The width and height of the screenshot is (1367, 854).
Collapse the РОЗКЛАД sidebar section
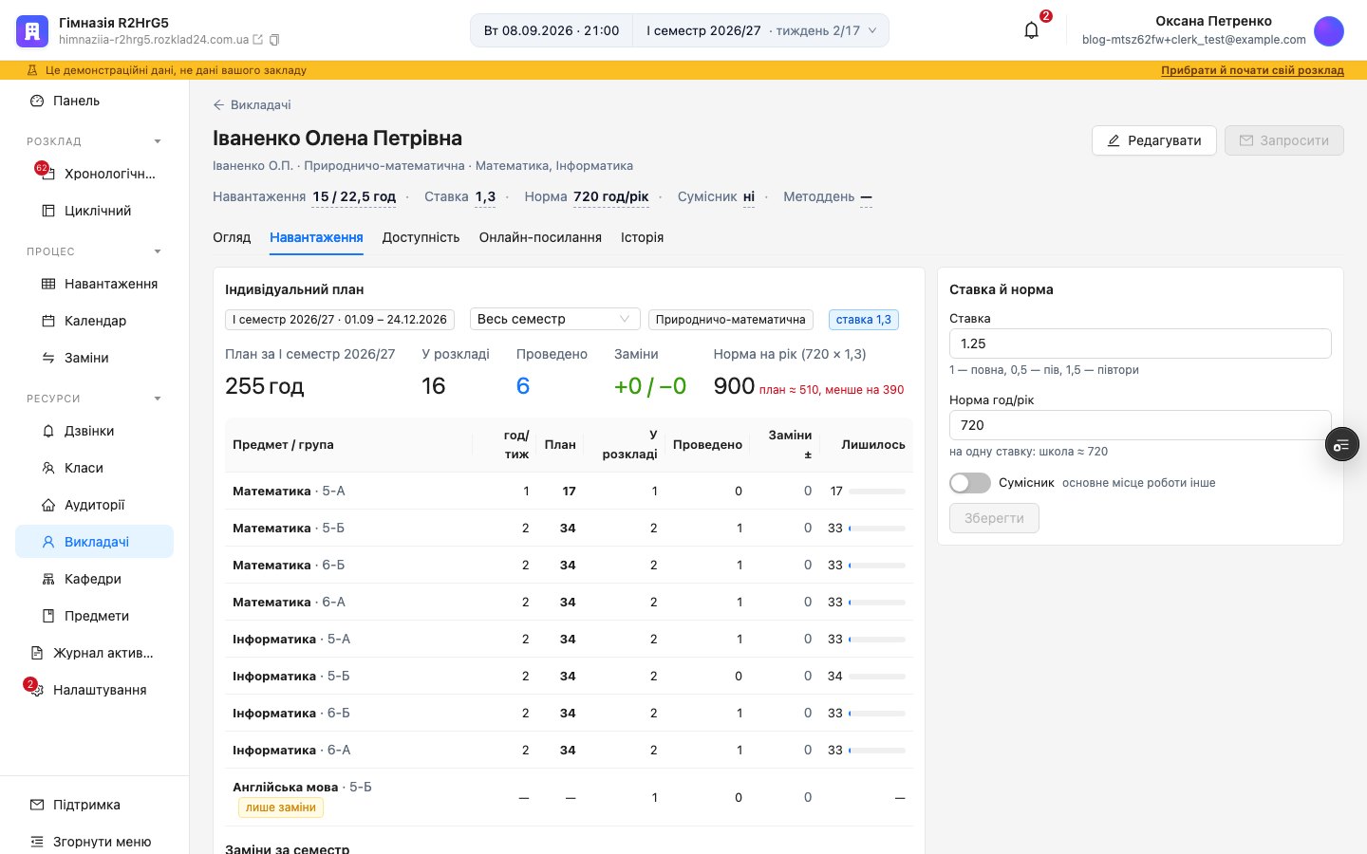(x=158, y=141)
